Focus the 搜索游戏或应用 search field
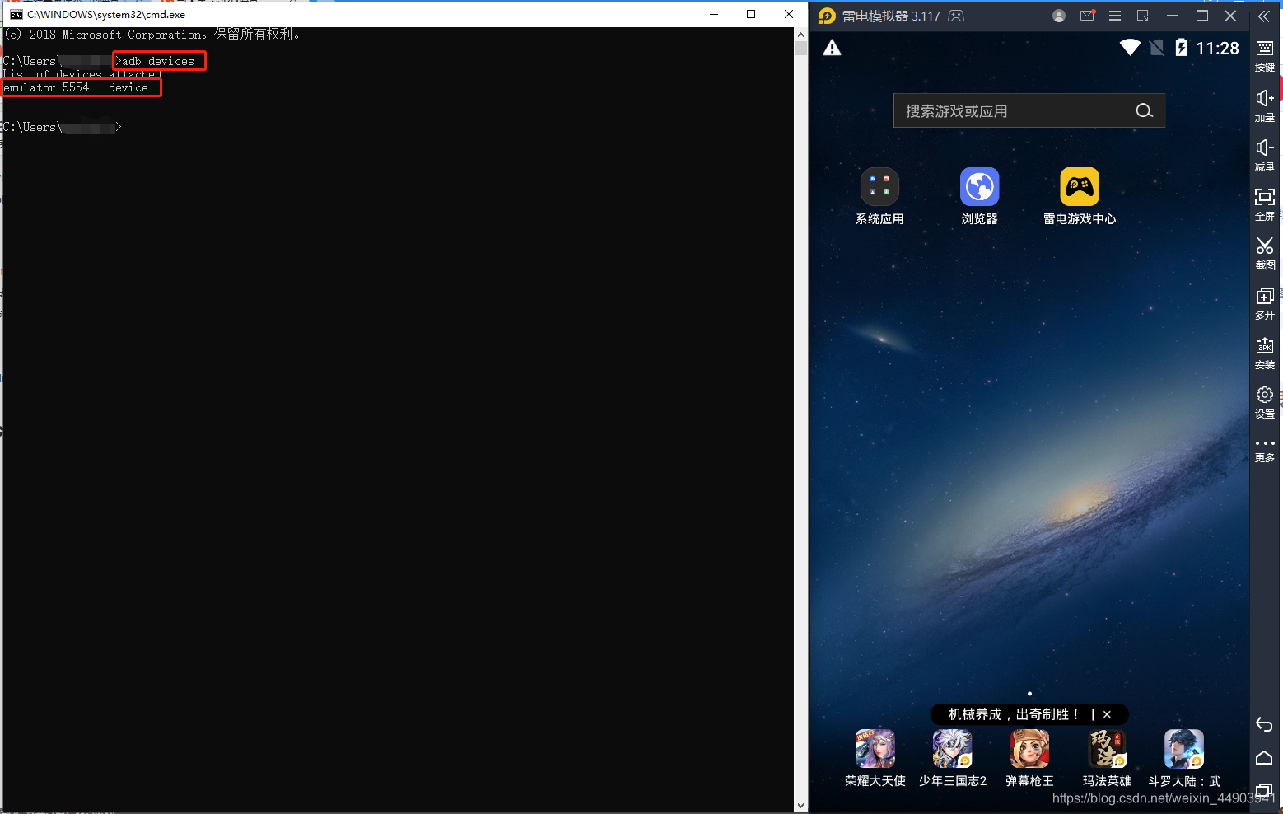The height and width of the screenshot is (814, 1283). point(1029,110)
